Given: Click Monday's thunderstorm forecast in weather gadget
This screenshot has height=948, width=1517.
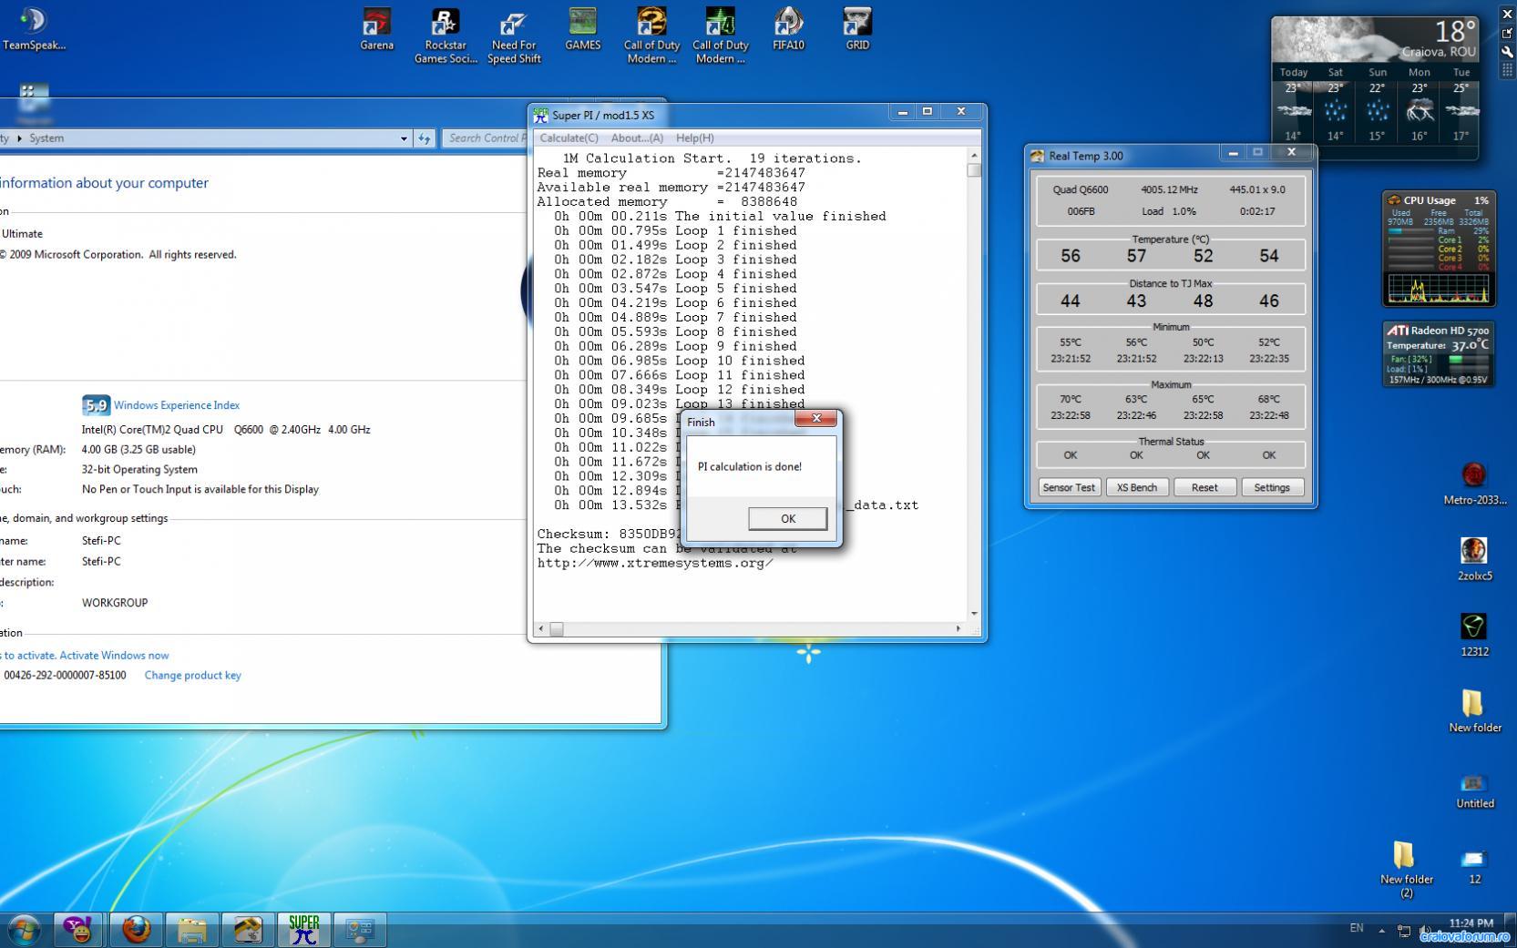Looking at the screenshot, I should click(1420, 111).
